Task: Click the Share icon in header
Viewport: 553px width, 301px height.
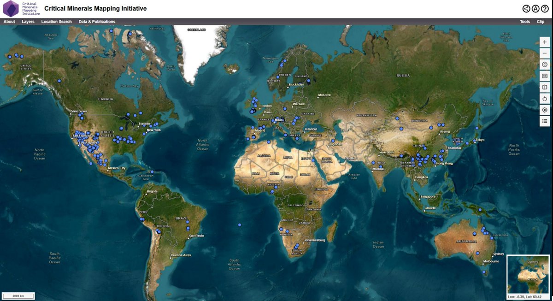Action: click(x=526, y=8)
